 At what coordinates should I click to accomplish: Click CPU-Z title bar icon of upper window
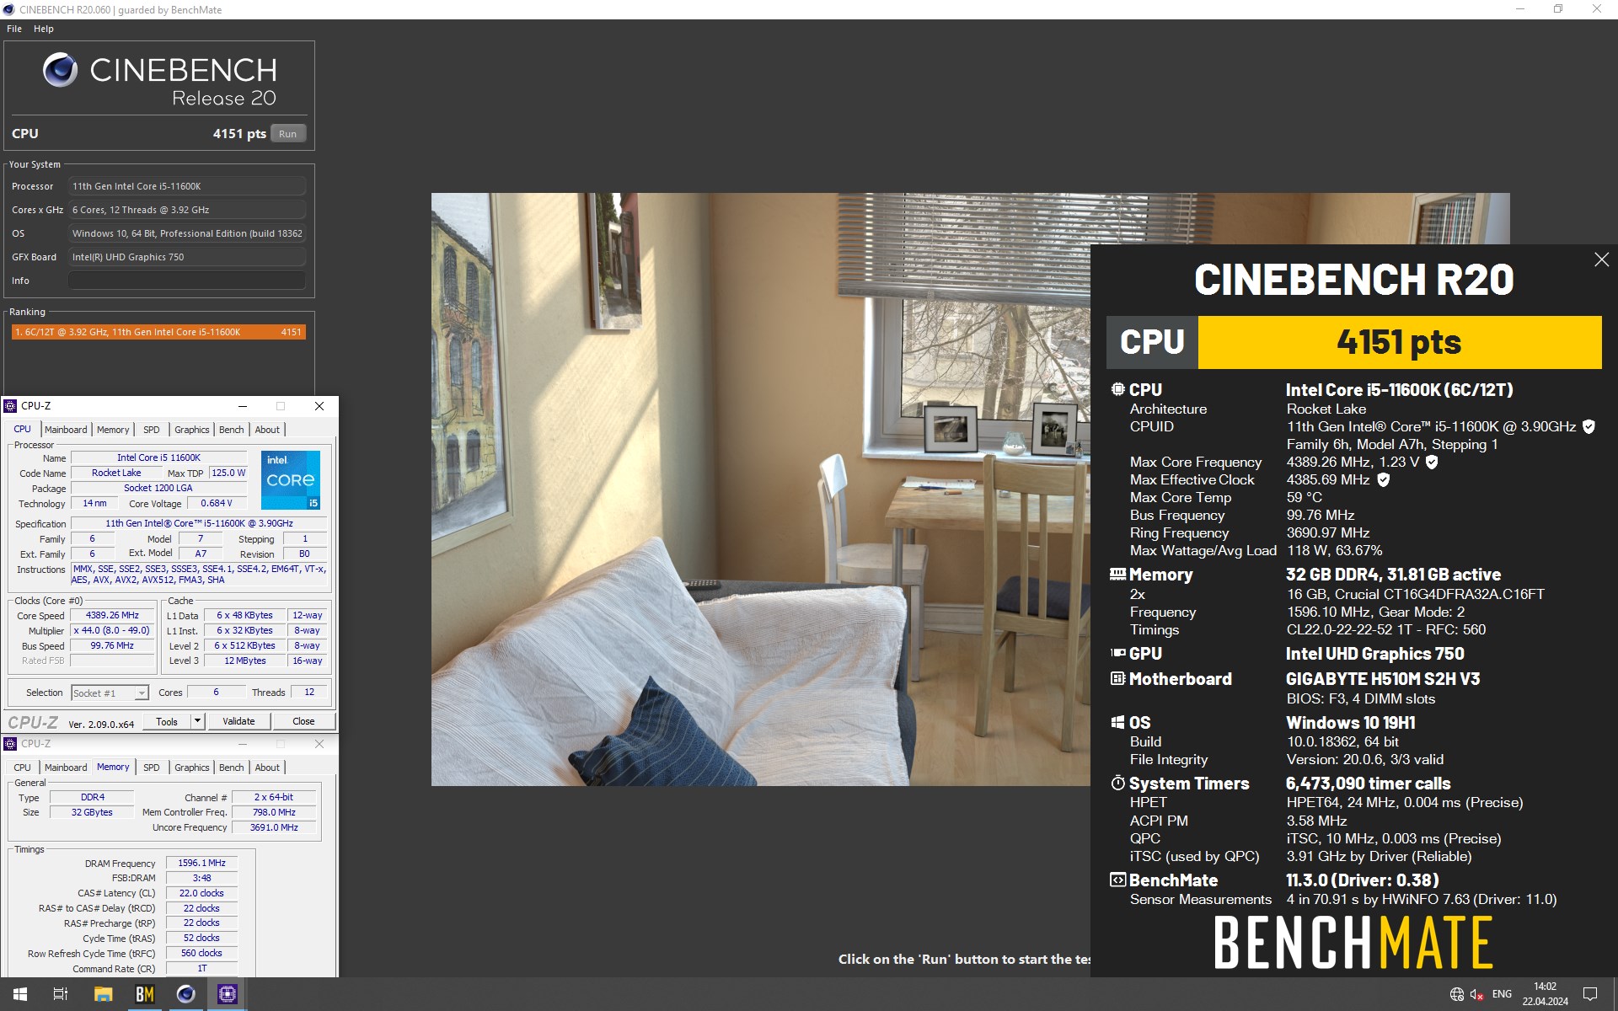coord(11,406)
